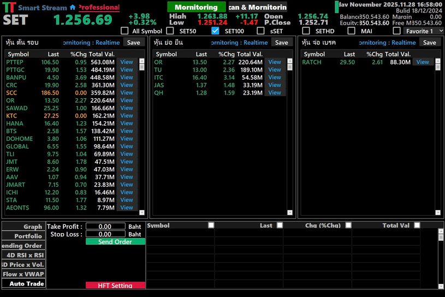Click the green indicator beside the date
This screenshot has width=445, height=297.
point(336,7)
